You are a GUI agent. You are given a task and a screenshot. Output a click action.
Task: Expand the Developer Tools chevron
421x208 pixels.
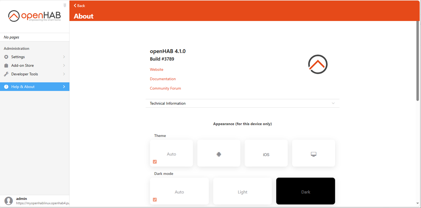(64, 74)
